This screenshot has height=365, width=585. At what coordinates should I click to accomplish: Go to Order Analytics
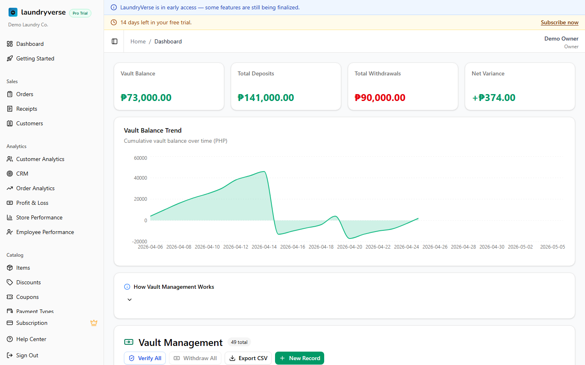(52, 188)
